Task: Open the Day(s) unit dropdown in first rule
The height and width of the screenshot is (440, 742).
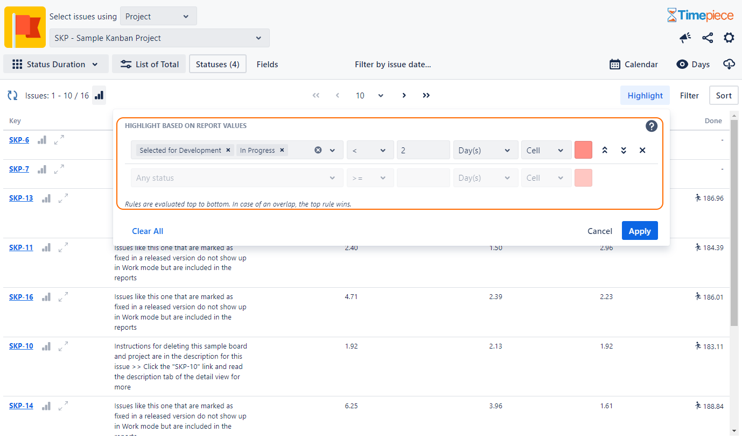Action: [x=485, y=151]
